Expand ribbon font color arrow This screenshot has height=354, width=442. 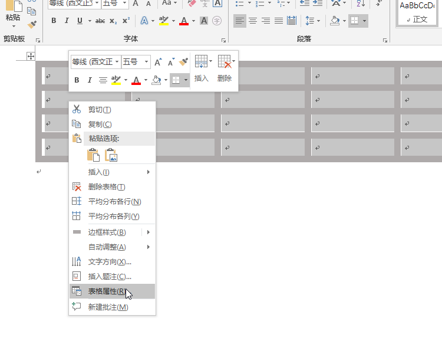point(193,21)
